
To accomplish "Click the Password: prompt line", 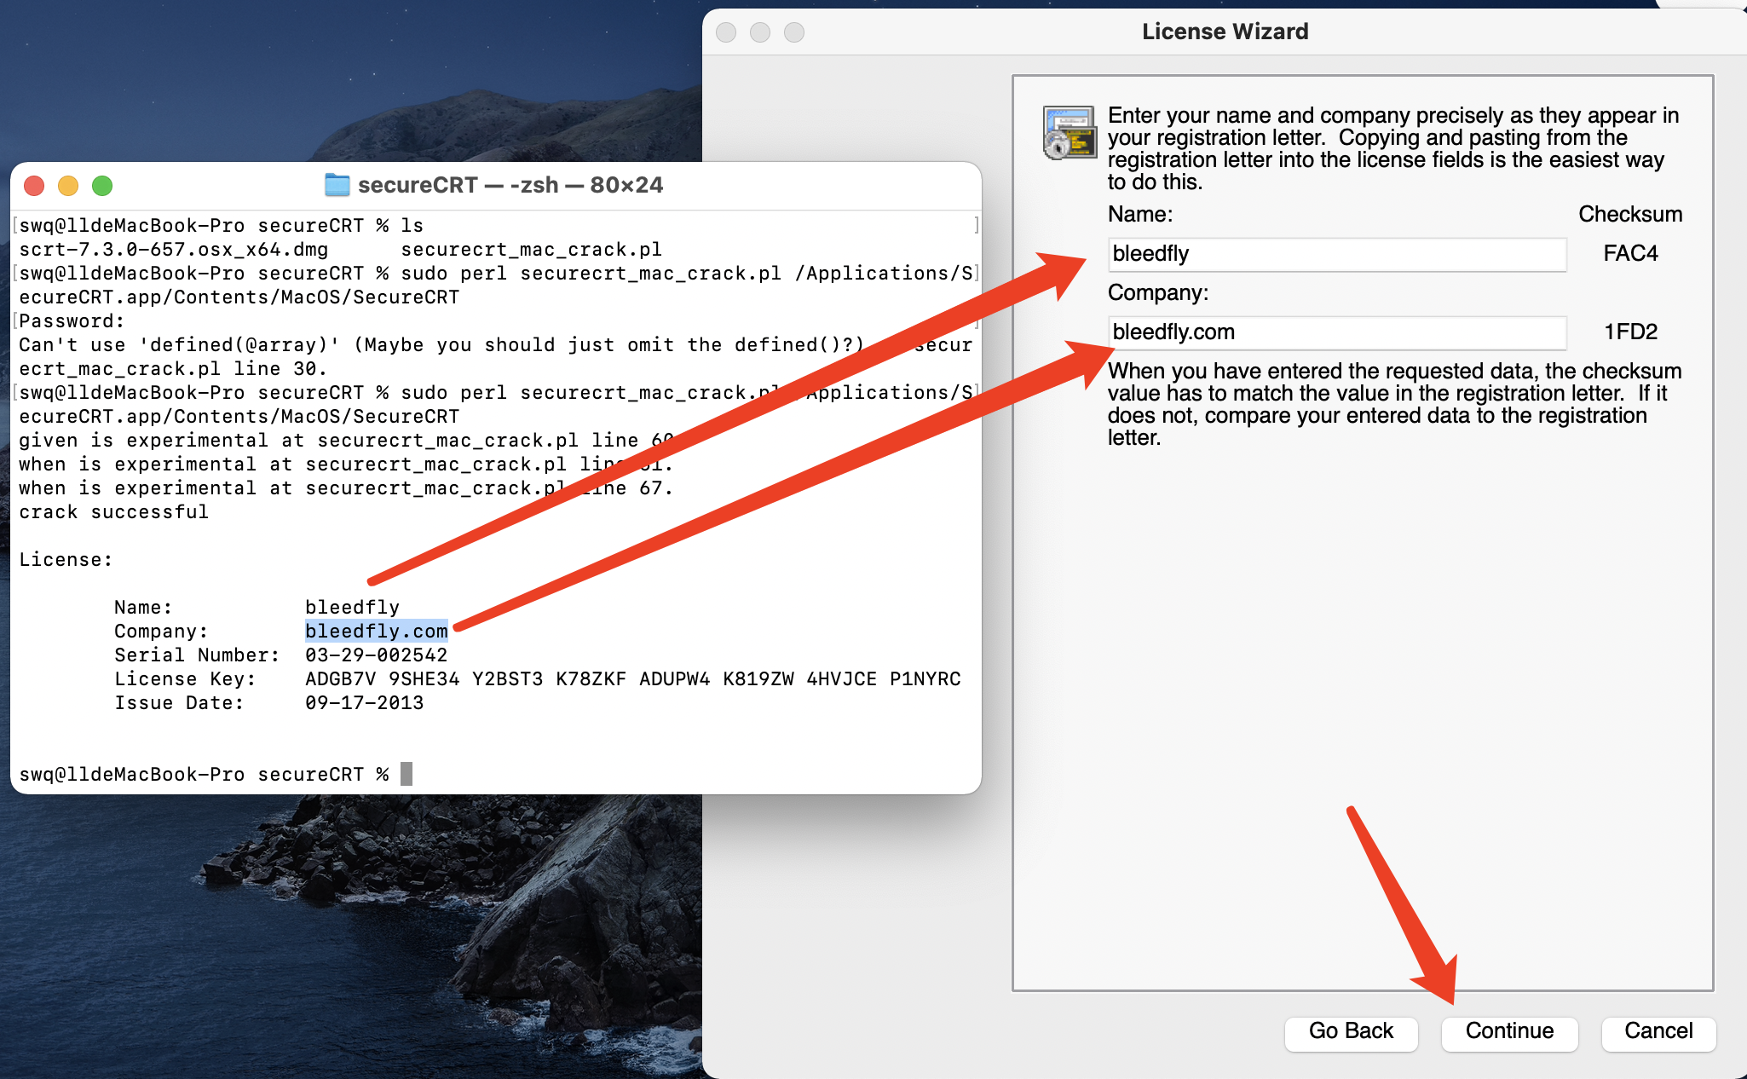I will (72, 321).
